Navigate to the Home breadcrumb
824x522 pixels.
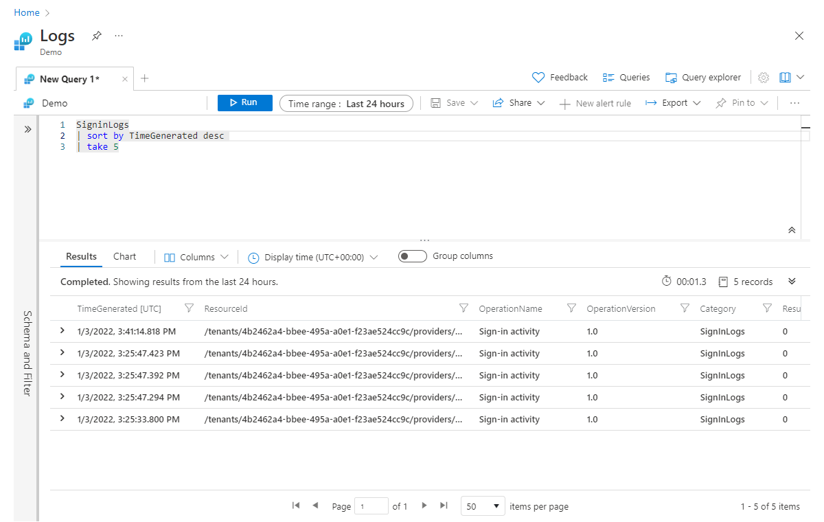pos(27,13)
